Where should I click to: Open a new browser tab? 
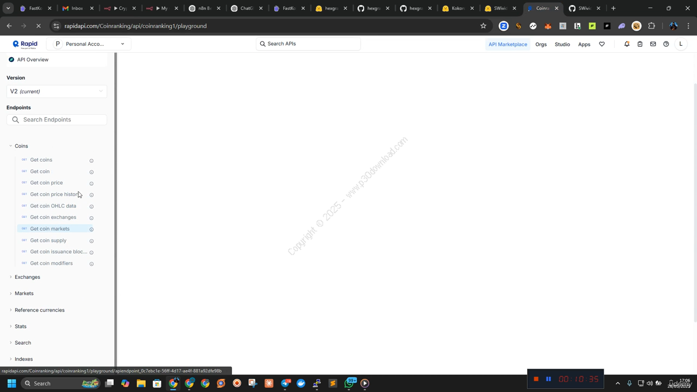click(613, 8)
